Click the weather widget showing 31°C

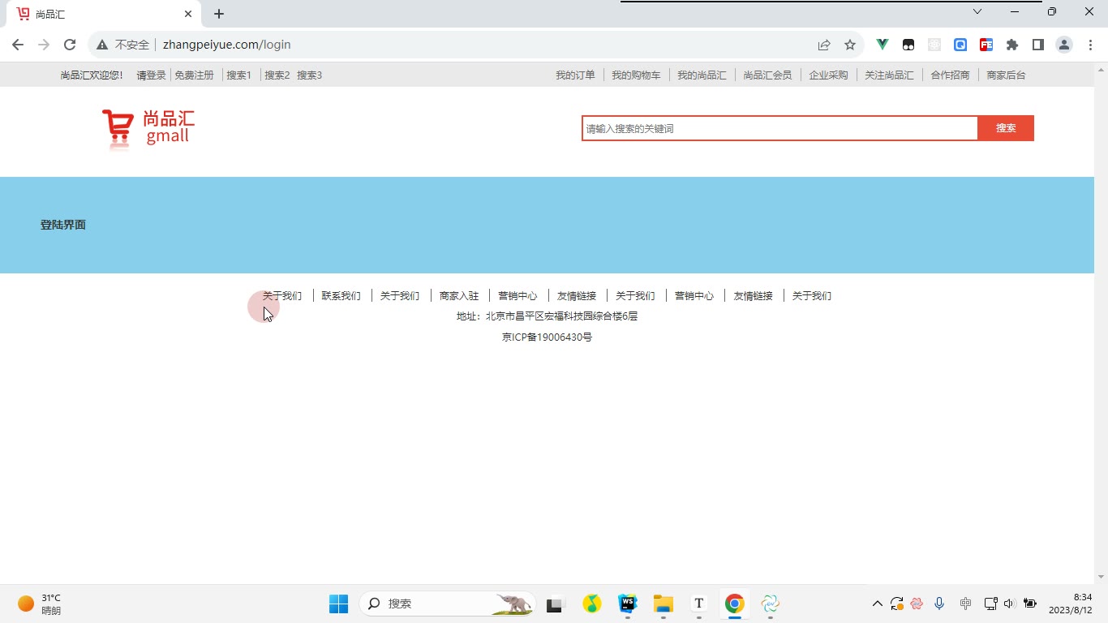tap(40, 604)
